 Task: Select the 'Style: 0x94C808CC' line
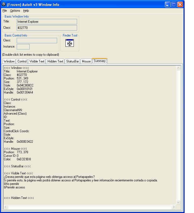pyautogui.click(x=19, y=85)
